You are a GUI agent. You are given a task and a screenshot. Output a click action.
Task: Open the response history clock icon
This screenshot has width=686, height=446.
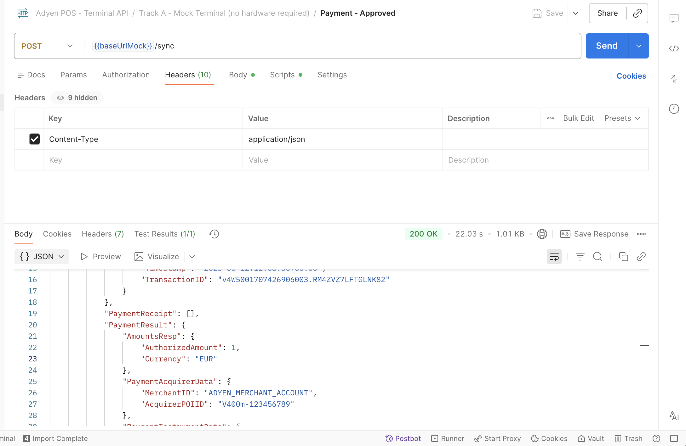point(214,234)
